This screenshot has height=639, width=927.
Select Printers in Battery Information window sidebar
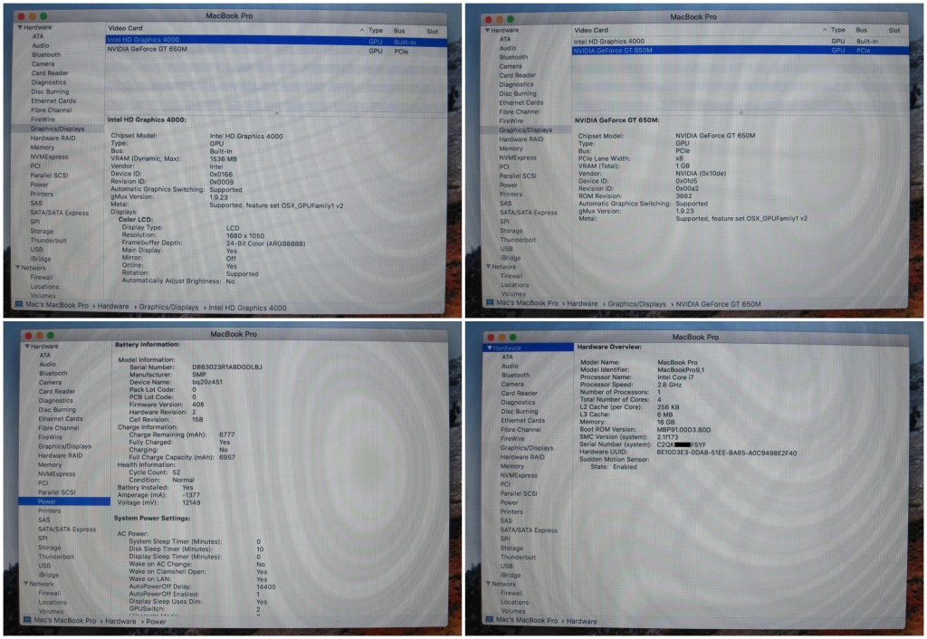point(50,510)
